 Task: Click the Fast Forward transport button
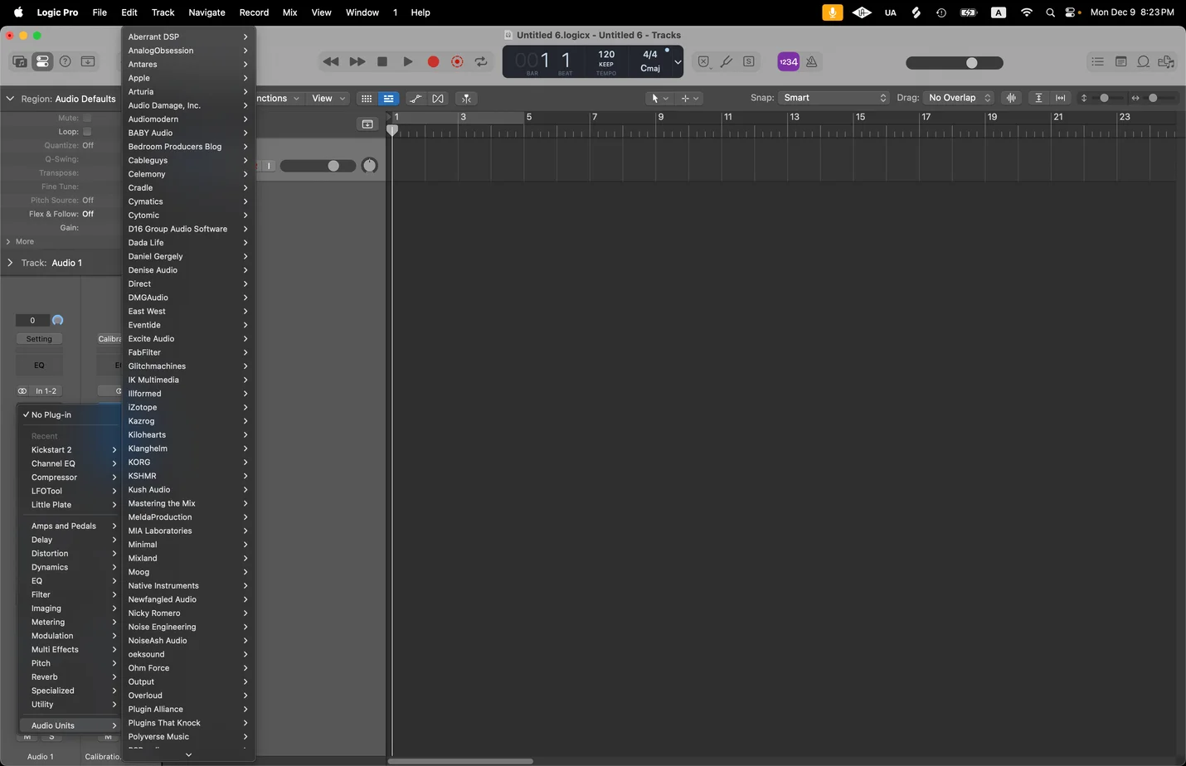tap(357, 61)
